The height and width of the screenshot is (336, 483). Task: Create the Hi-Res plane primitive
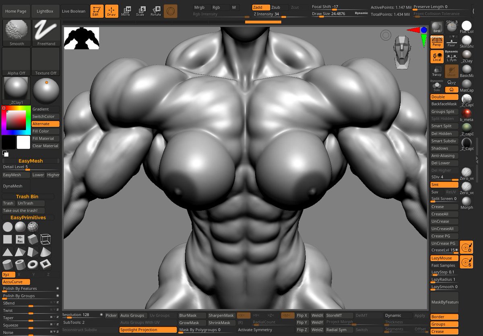click(x=20, y=240)
